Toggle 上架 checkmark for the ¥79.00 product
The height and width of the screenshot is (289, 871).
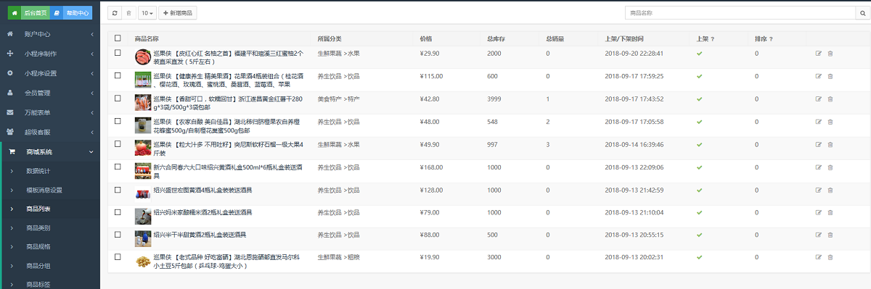[700, 213]
